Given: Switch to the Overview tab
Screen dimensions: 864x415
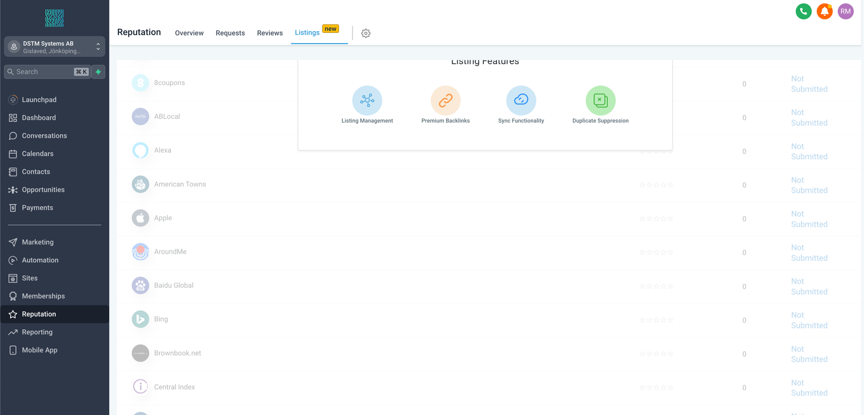Looking at the screenshot, I should (189, 33).
